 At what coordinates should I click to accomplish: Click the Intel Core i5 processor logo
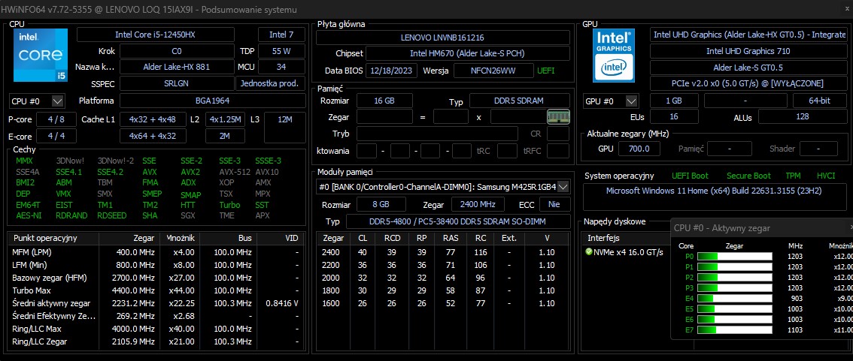point(41,56)
